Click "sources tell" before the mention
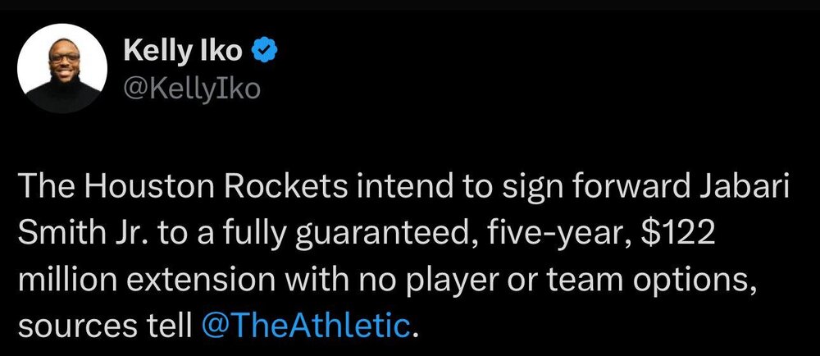820x356 pixels. (104, 326)
